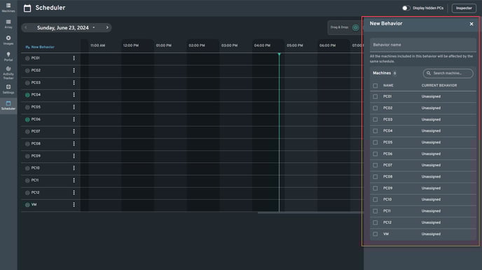The image size is (482, 270).
Task: Open the three-dot menu for PC06
Action: (74, 120)
